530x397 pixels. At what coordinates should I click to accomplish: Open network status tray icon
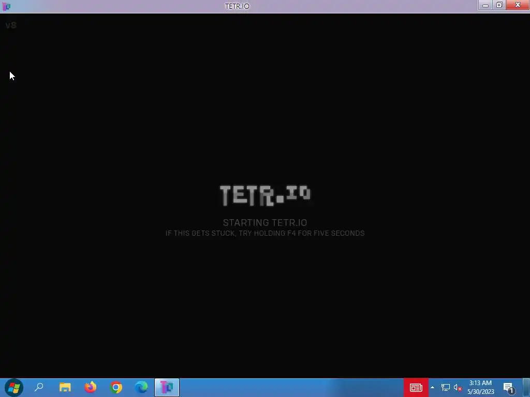(x=446, y=388)
